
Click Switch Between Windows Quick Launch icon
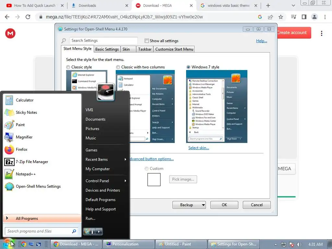coord(38,244)
